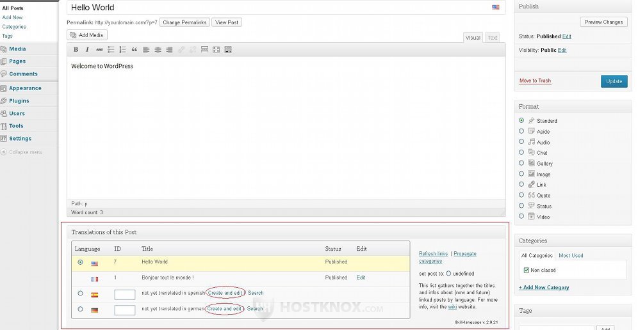
Task: Click the US flag next to post title
Action: coord(496,7)
